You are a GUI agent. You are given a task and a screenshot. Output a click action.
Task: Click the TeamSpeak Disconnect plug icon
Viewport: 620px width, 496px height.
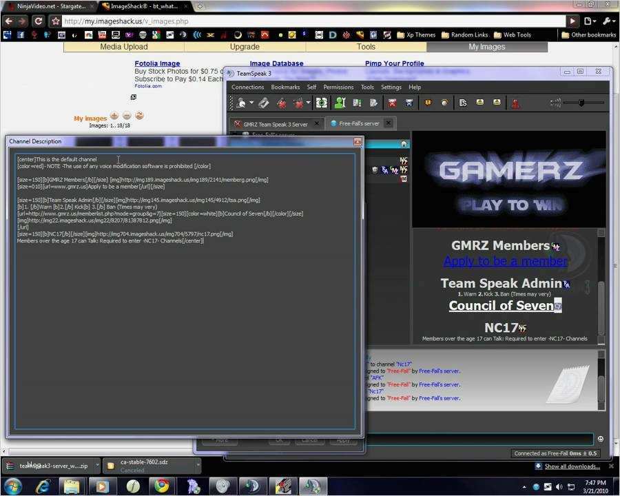(x=264, y=103)
